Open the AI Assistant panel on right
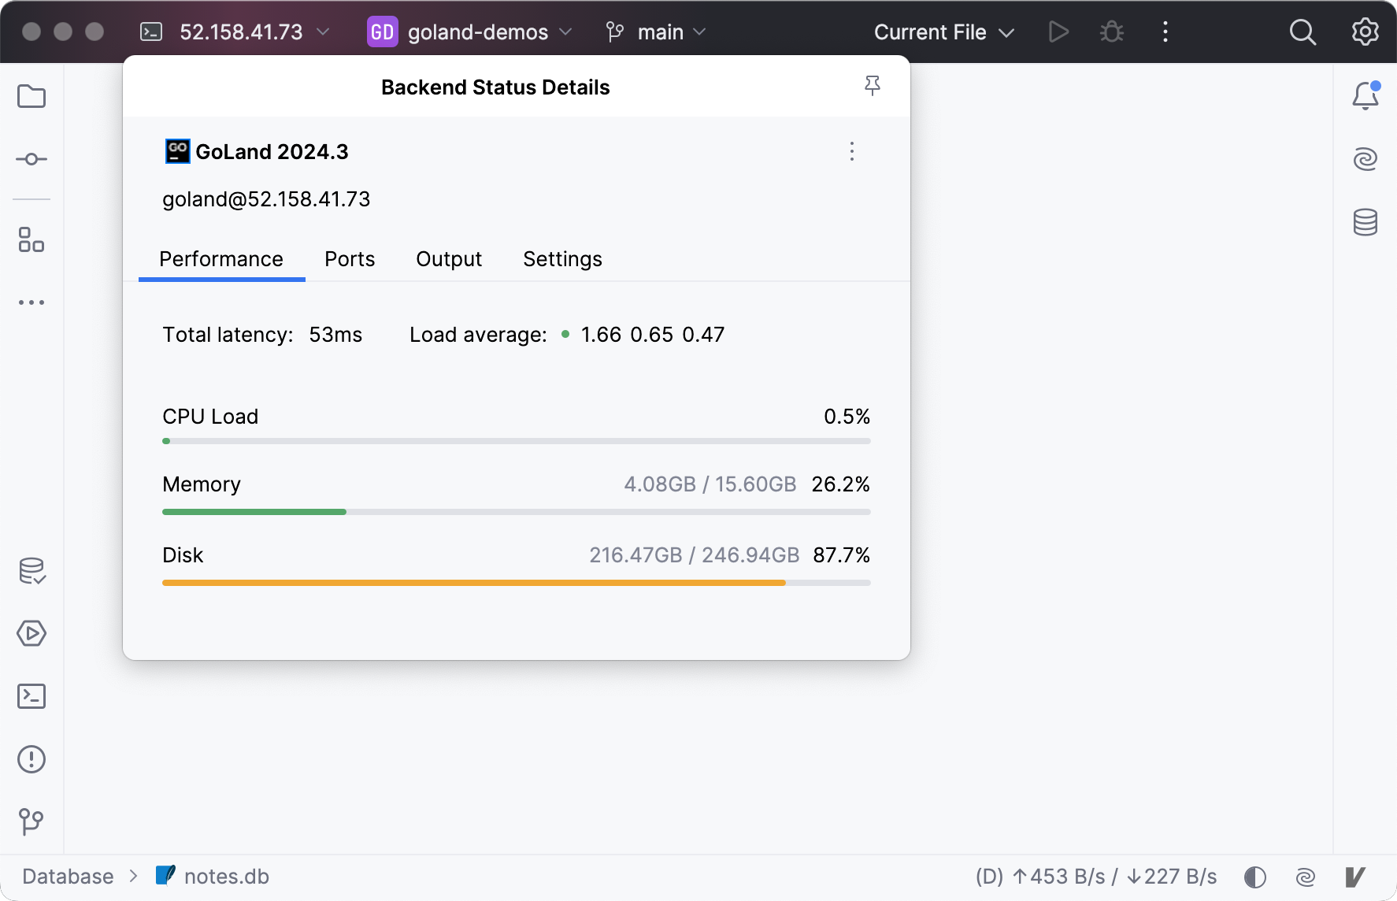The image size is (1397, 901). point(1366,159)
